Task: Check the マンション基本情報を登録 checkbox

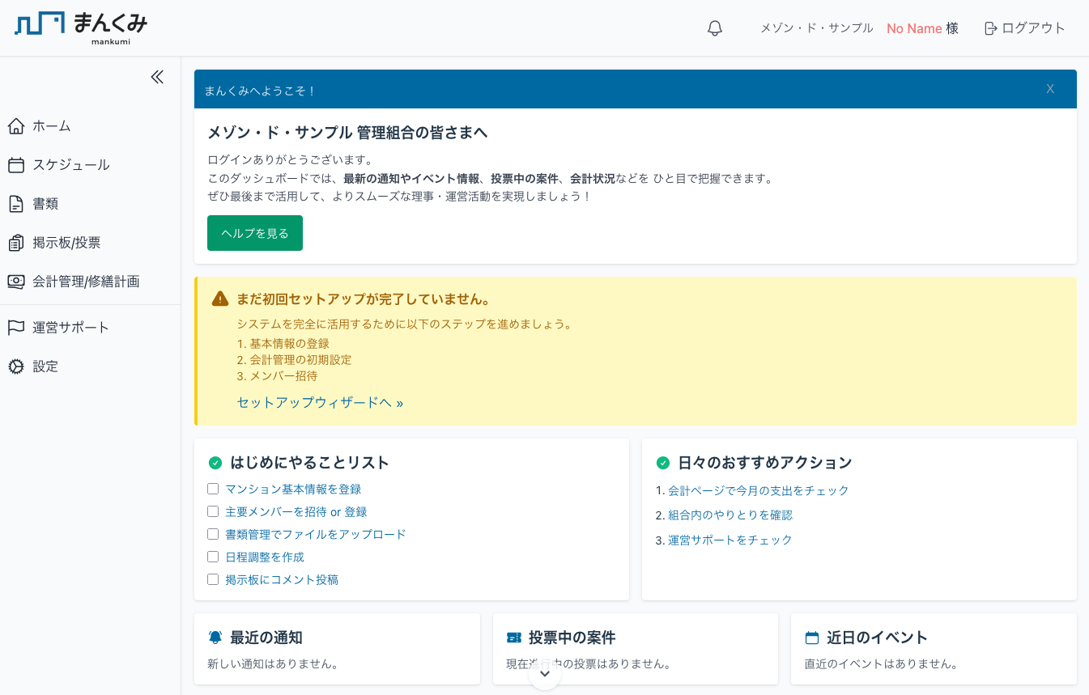Action: pos(213,489)
